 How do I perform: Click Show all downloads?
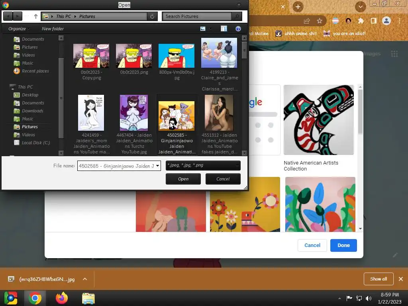(x=379, y=279)
